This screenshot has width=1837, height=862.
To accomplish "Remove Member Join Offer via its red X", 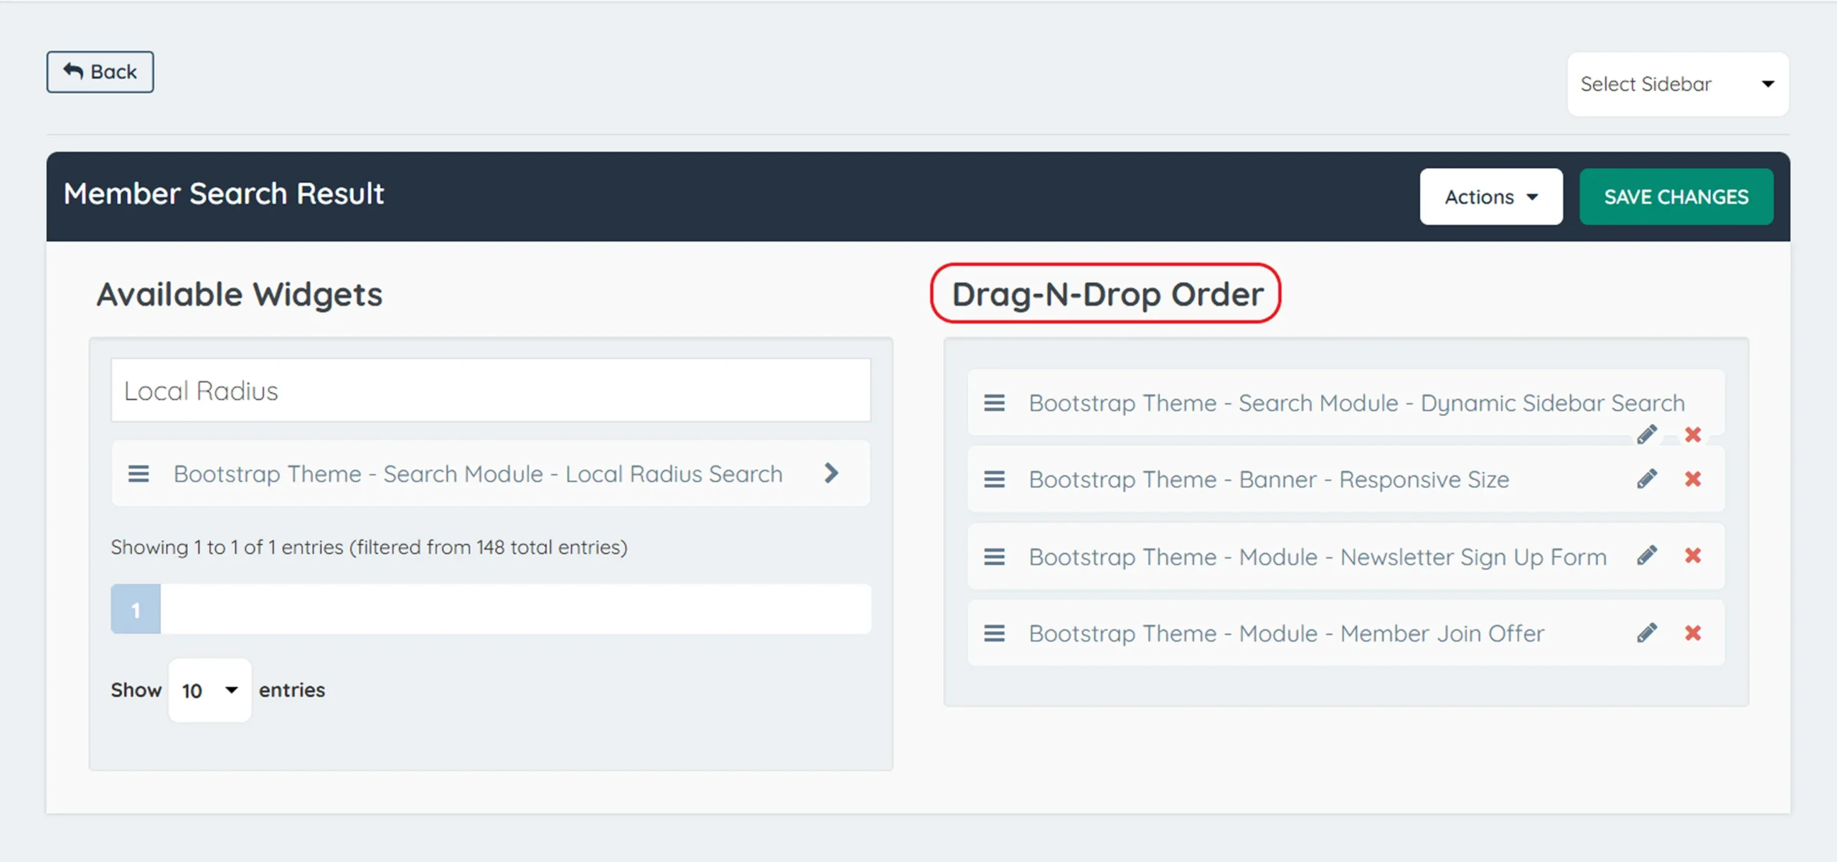I will tap(1693, 632).
